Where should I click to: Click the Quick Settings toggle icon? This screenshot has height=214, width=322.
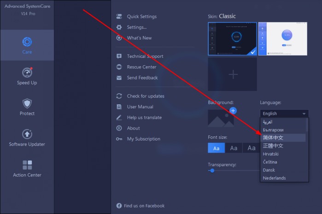pyautogui.click(x=119, y=17)
